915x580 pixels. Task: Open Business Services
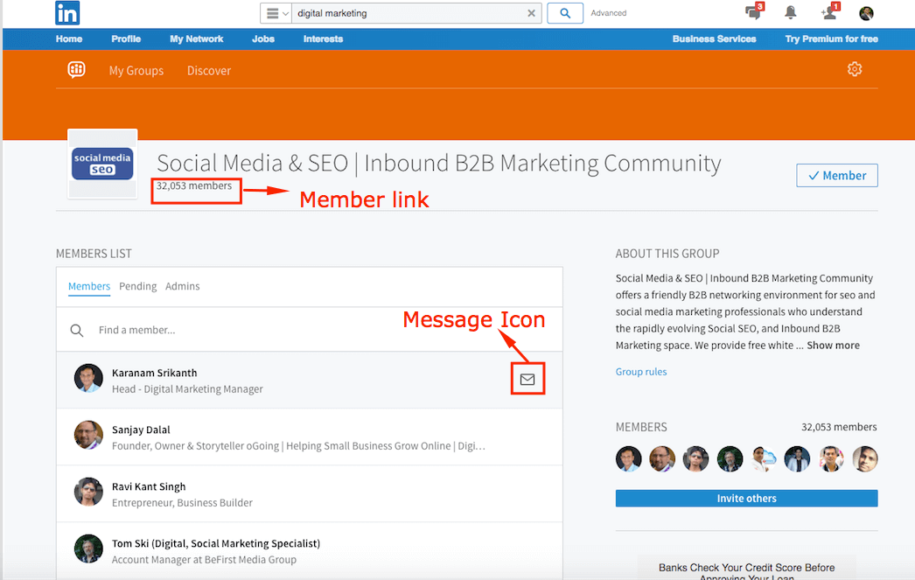pyautogui.click(x=715, y=39)
